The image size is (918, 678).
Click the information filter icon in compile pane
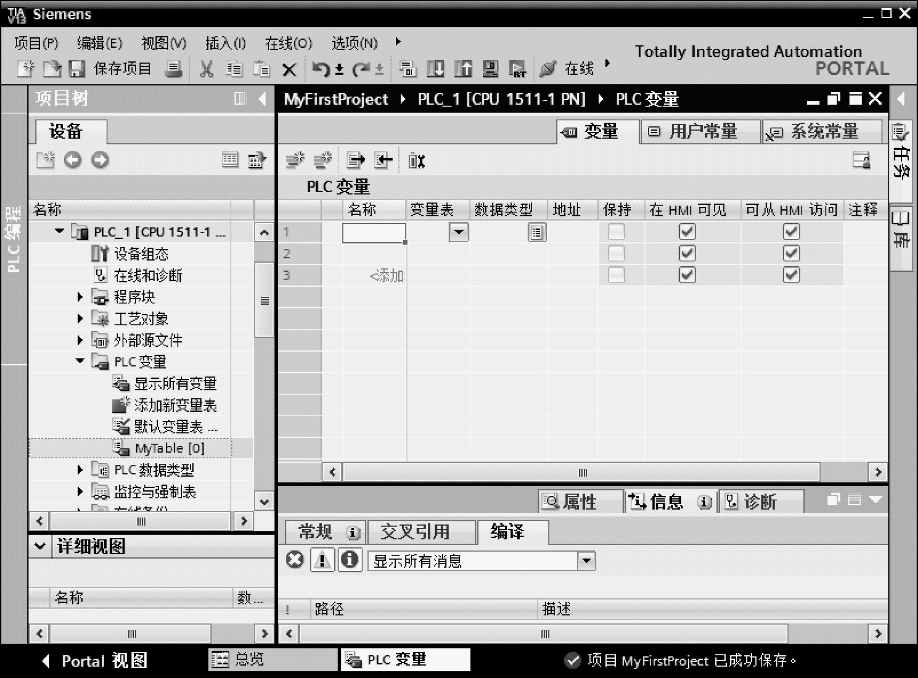pos(350,559)
